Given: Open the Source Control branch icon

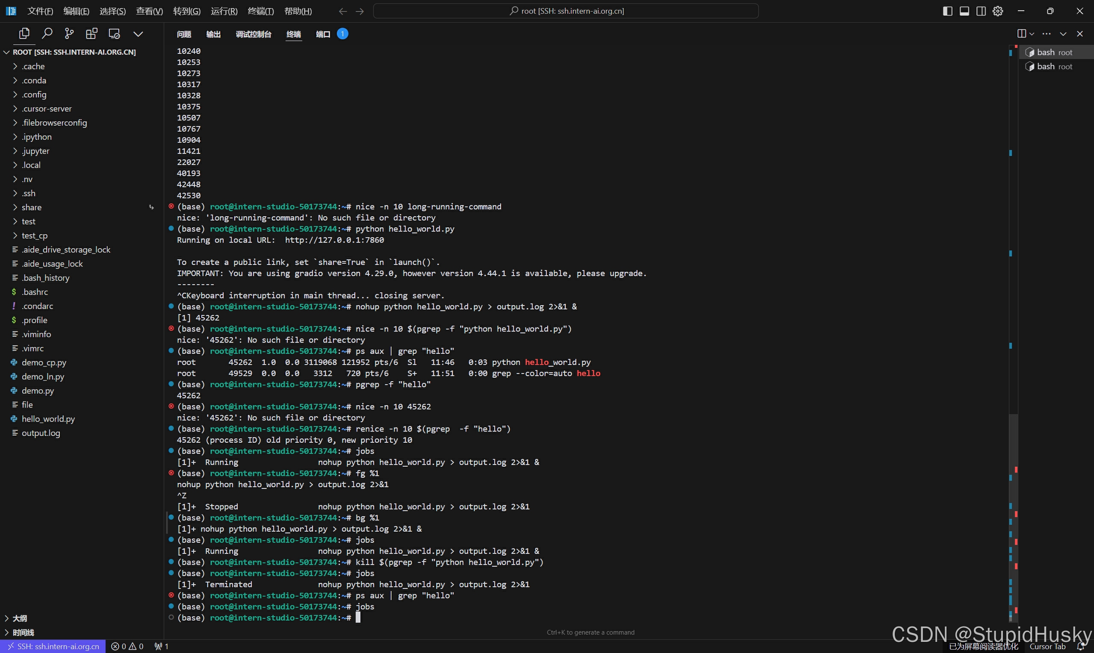Looking at the screenshot, I should pyautogui.click(x=69, y=33).
